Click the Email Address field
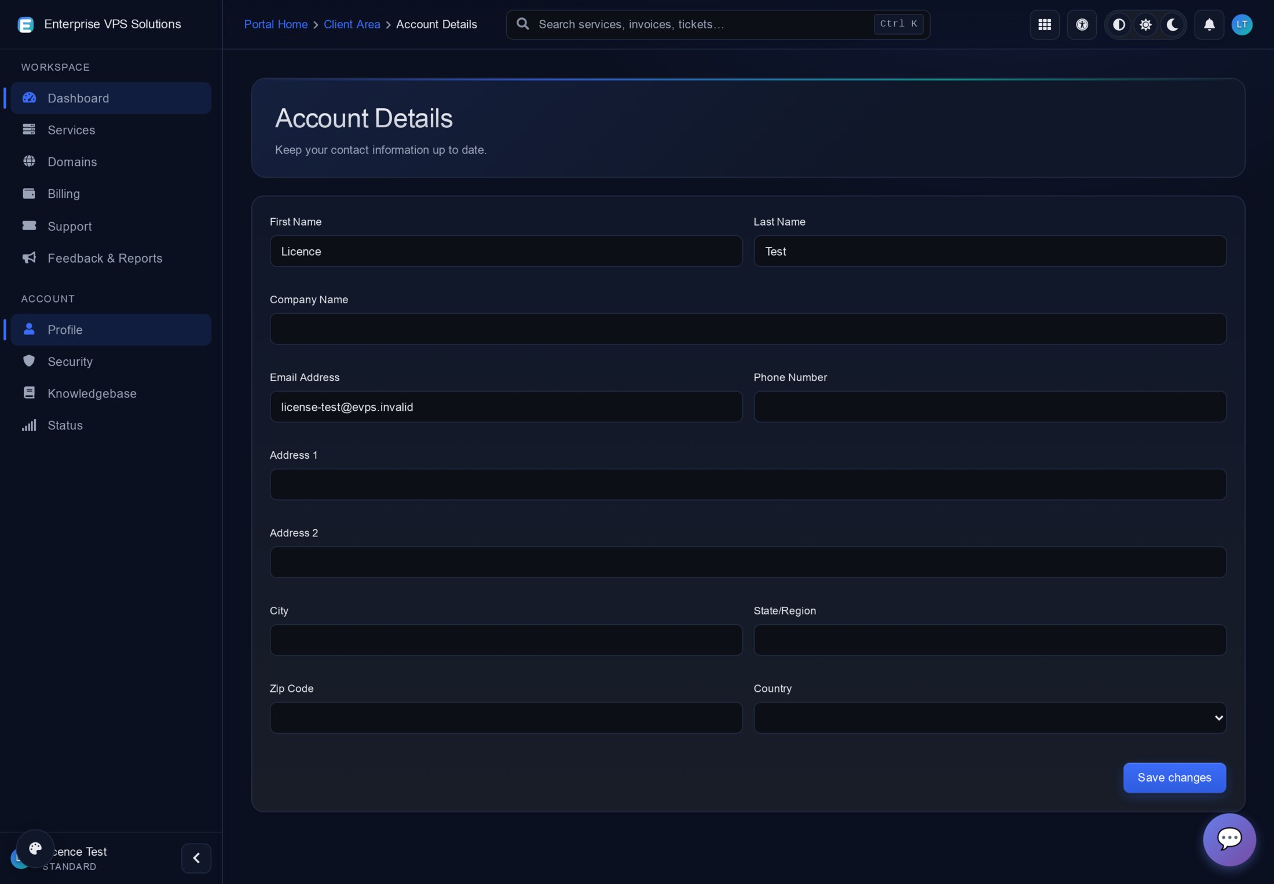Image resolution: width=1274 pixels, height=884 pixels. coord(506,406)
